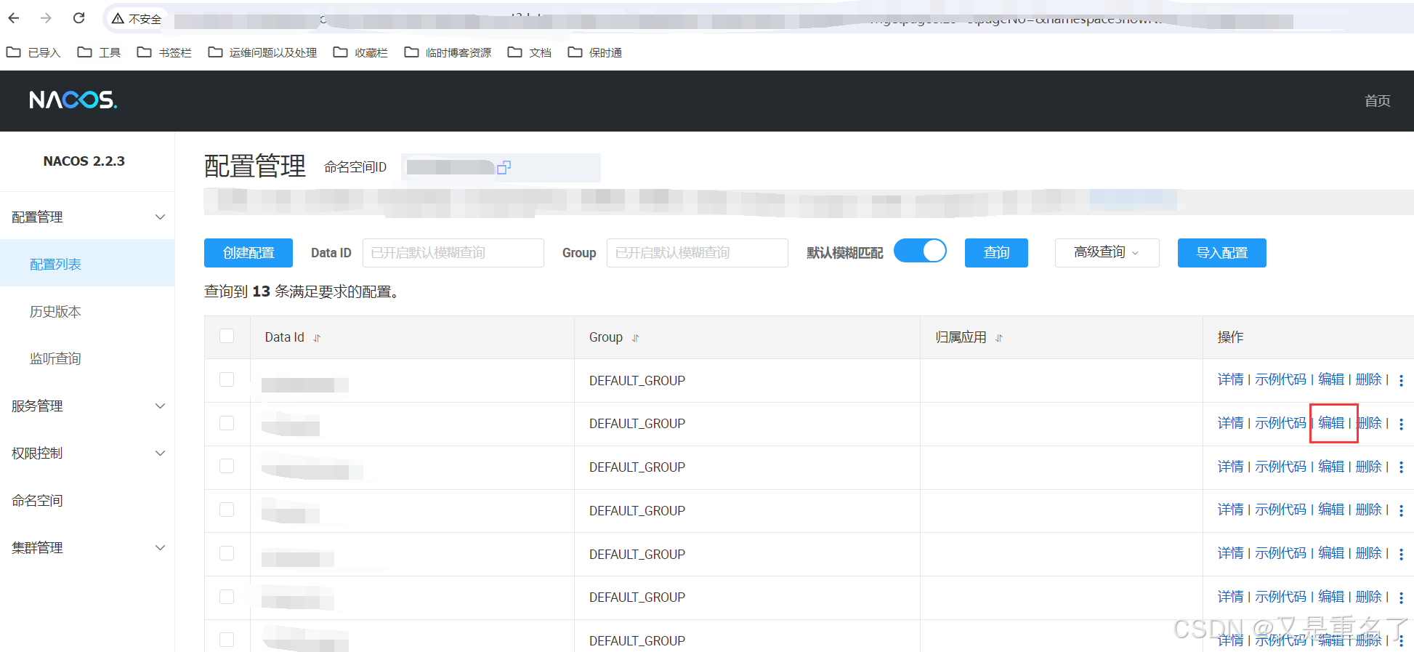1414x652 pixels.
Task: Check the fifth row's checkbox
Action: click(x=227, y=553)
